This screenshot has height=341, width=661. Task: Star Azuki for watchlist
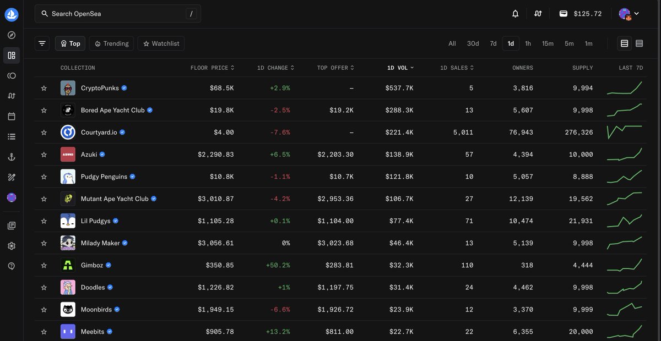[x=44, y=155]
